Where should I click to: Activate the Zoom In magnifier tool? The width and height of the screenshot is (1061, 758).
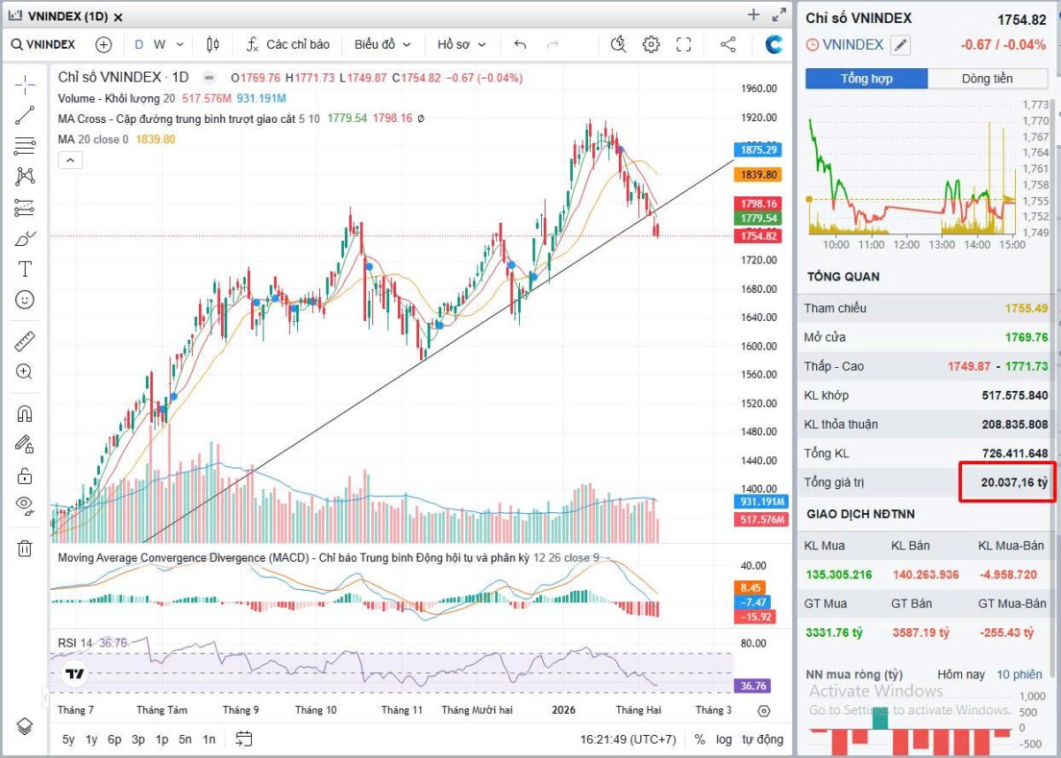coord(25,371)
